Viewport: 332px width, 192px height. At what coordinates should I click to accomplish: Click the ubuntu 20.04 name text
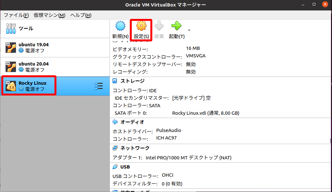click(34, 64)
